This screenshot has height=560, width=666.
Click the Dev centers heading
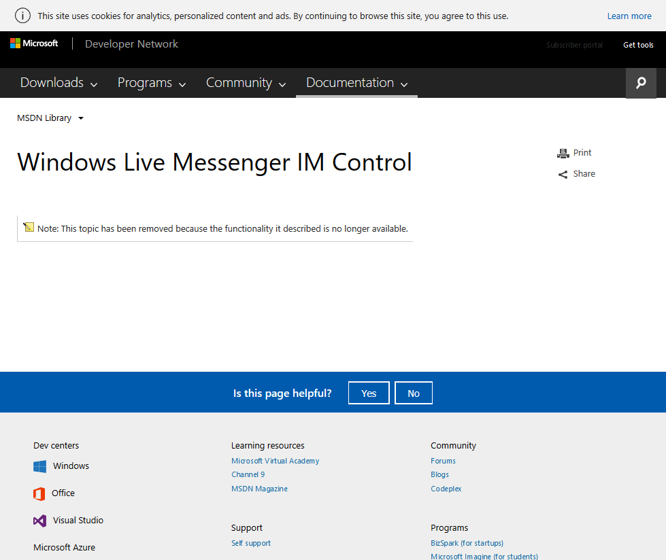pos(56,445)
